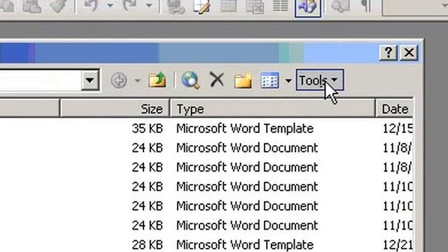Sort files by the Size column header
The width and height of the screenshot is (448, 252).
pyautogui.click(x=115, y=109)
